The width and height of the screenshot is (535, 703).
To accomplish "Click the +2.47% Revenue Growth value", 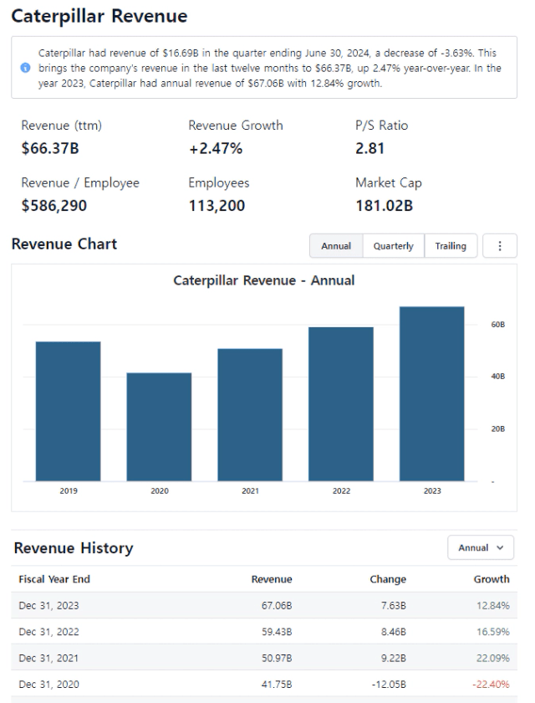I will pos(216,148).
